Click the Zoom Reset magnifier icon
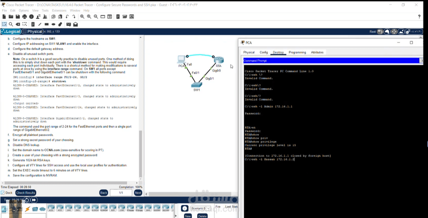 (x=89, y=17)
